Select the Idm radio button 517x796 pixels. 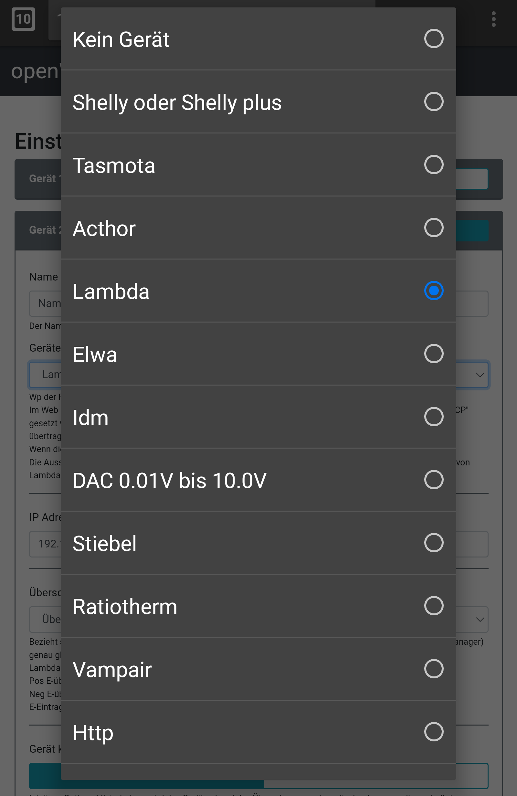433,417
